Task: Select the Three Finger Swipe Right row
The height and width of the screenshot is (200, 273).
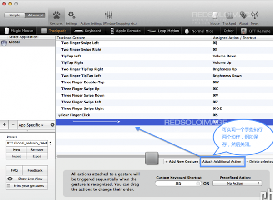Action: pyautogui.click(x=164, y=108)
